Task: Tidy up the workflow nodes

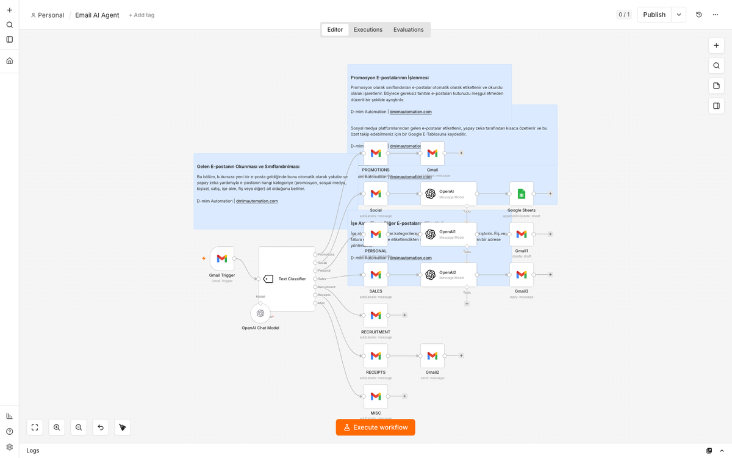Action: [123, 427]
